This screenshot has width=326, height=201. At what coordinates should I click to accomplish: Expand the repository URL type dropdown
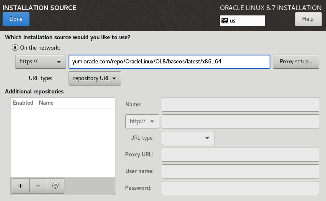[x=95, y=78]
